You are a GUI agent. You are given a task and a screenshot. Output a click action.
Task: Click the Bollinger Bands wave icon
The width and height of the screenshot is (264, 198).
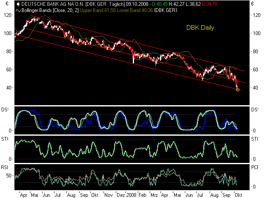click(18, 11)
